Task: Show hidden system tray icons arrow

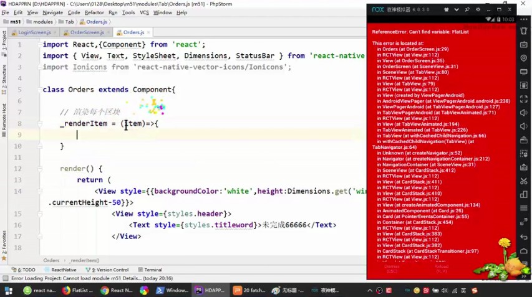Action: (370, 291)
